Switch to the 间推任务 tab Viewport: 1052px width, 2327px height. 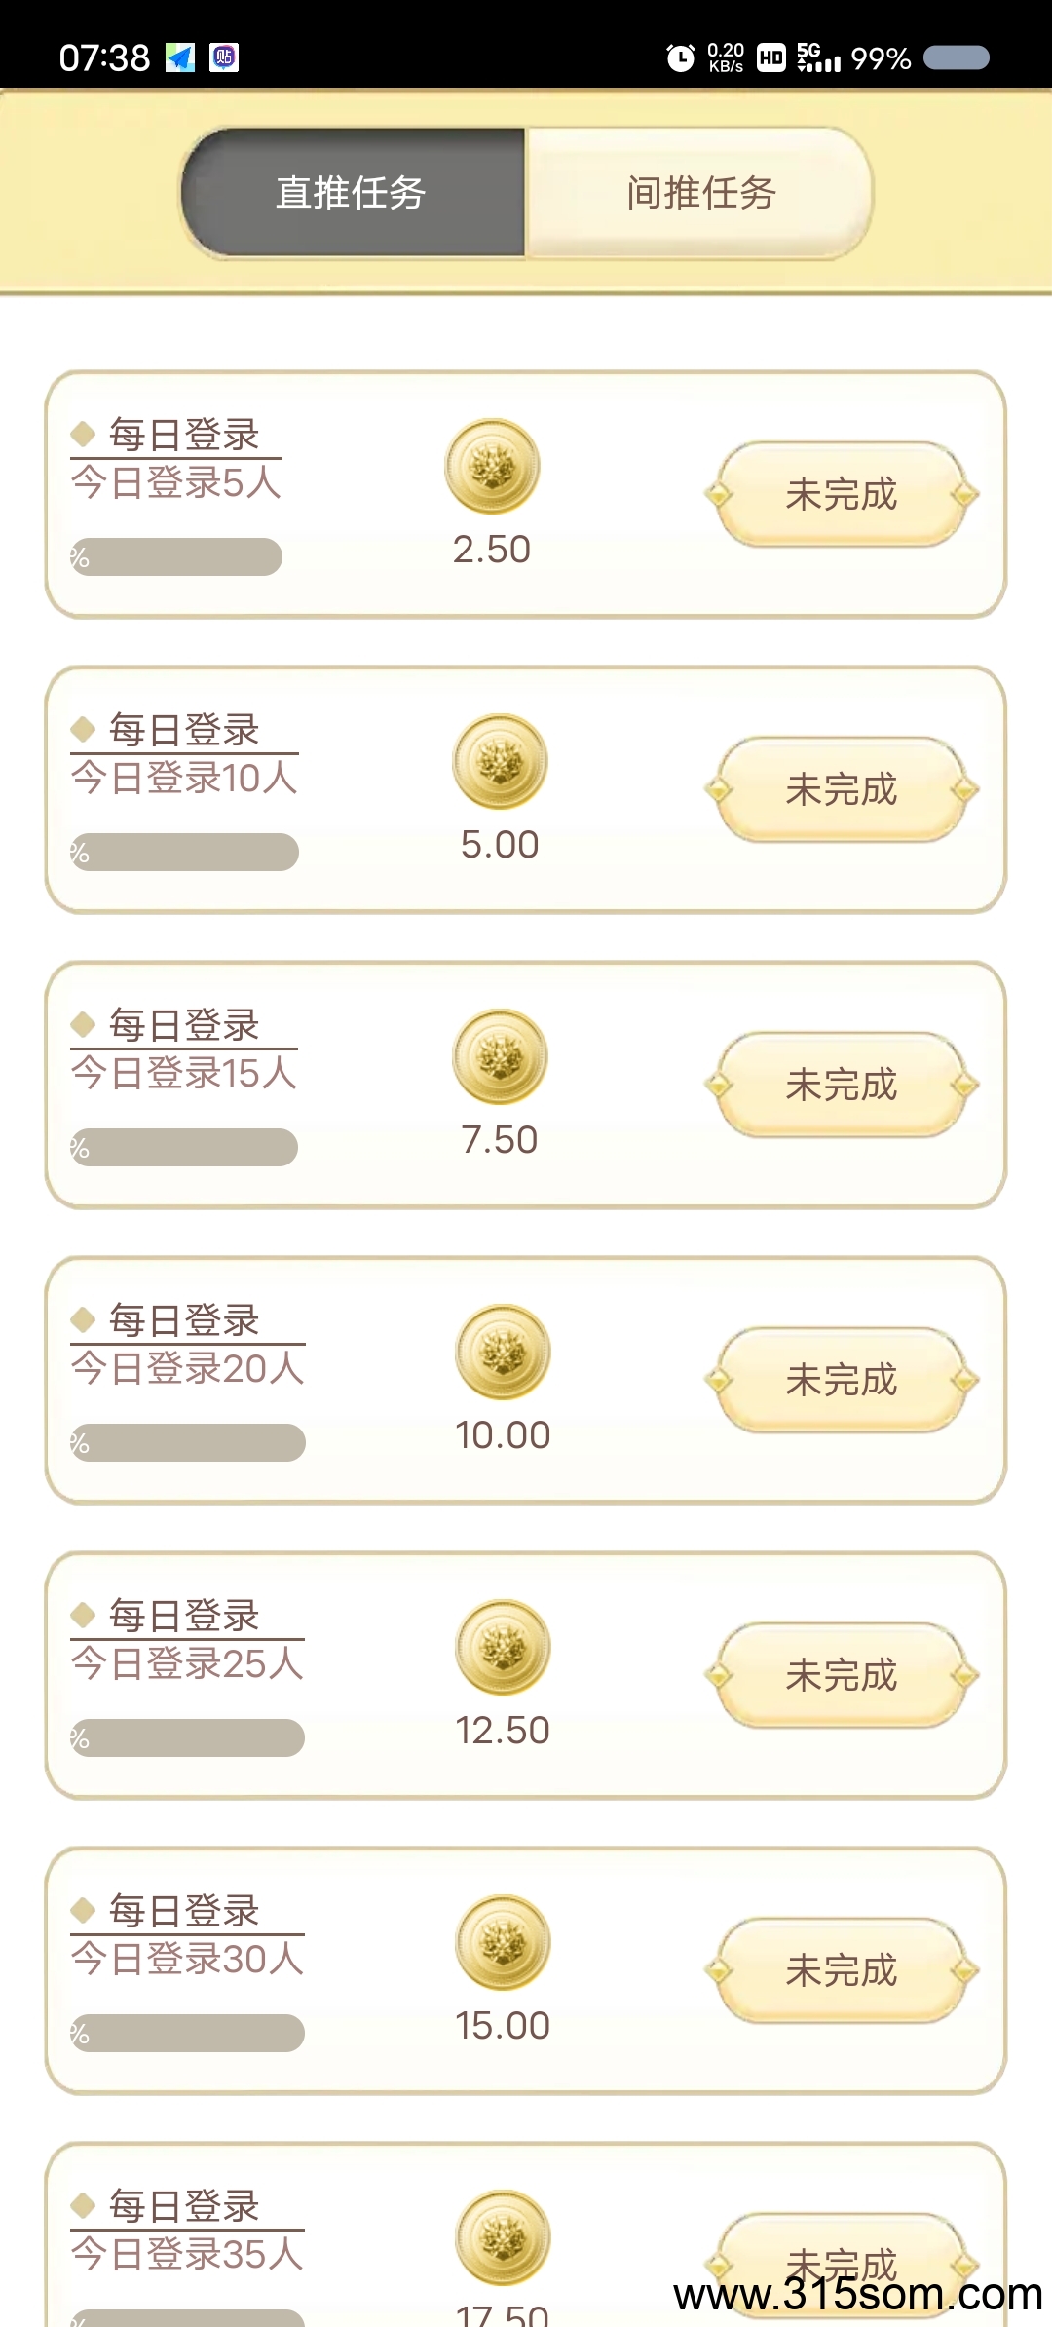[x=700, y=193]
